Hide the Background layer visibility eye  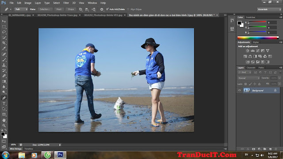click(x=240, y=90)
